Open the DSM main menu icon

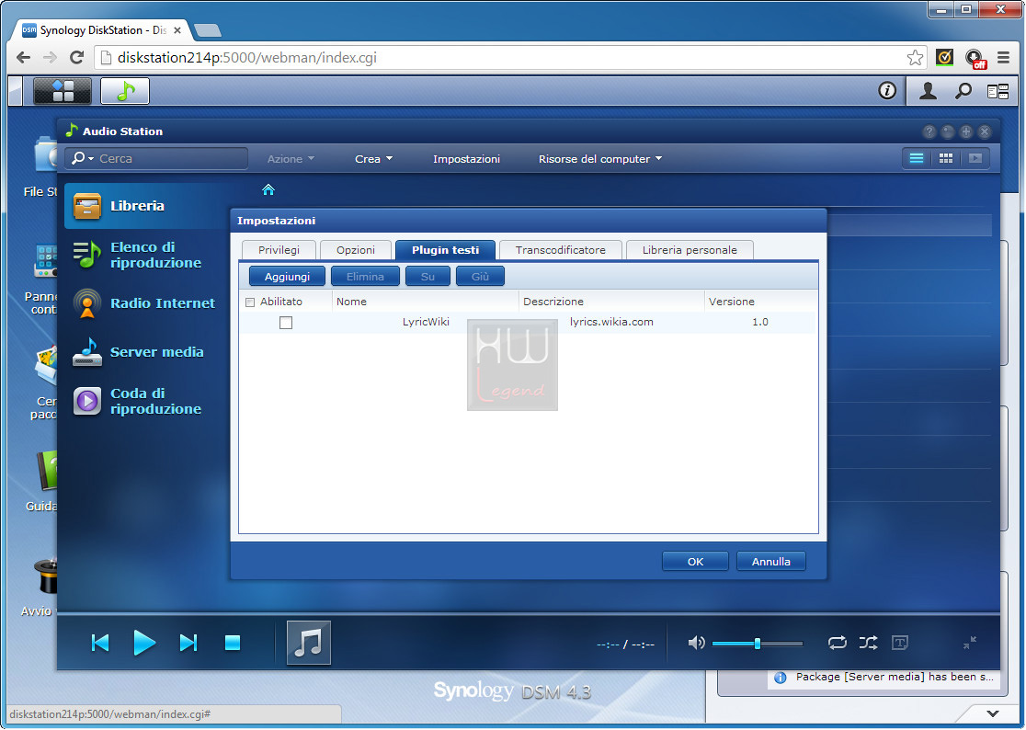pyautogui.click(x=63, y=91)
